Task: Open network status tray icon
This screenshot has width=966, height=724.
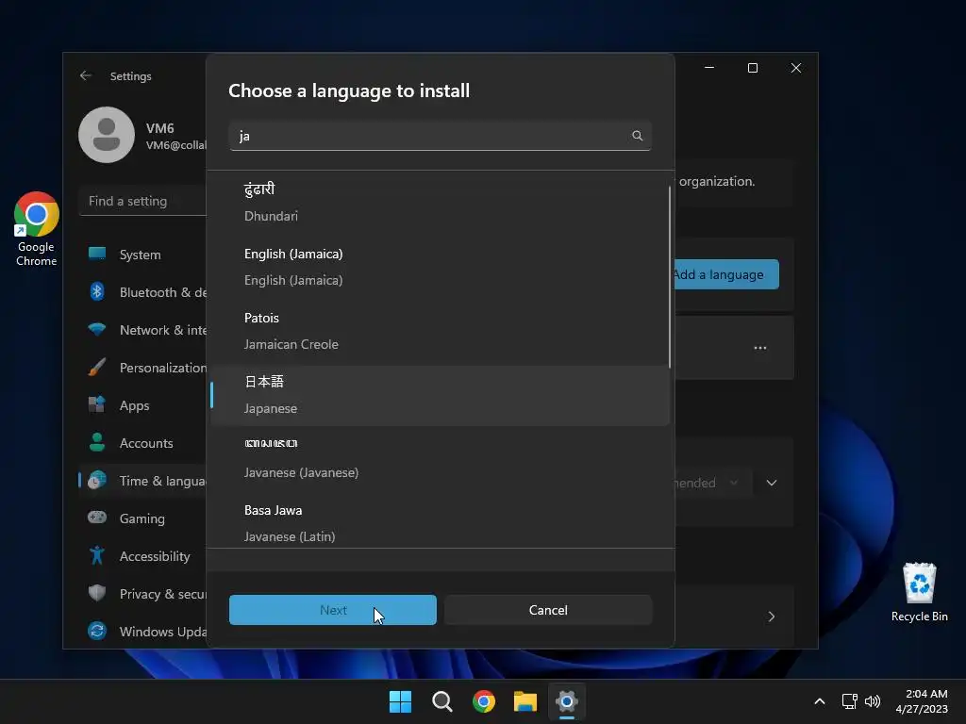Action: 850,701
